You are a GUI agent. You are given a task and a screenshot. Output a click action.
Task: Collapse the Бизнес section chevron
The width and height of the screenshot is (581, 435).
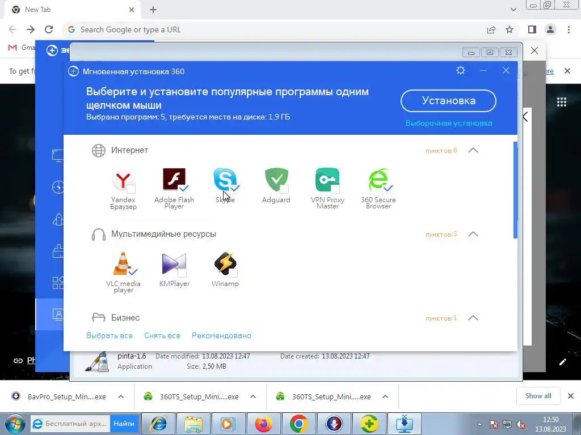coord(473,318)
